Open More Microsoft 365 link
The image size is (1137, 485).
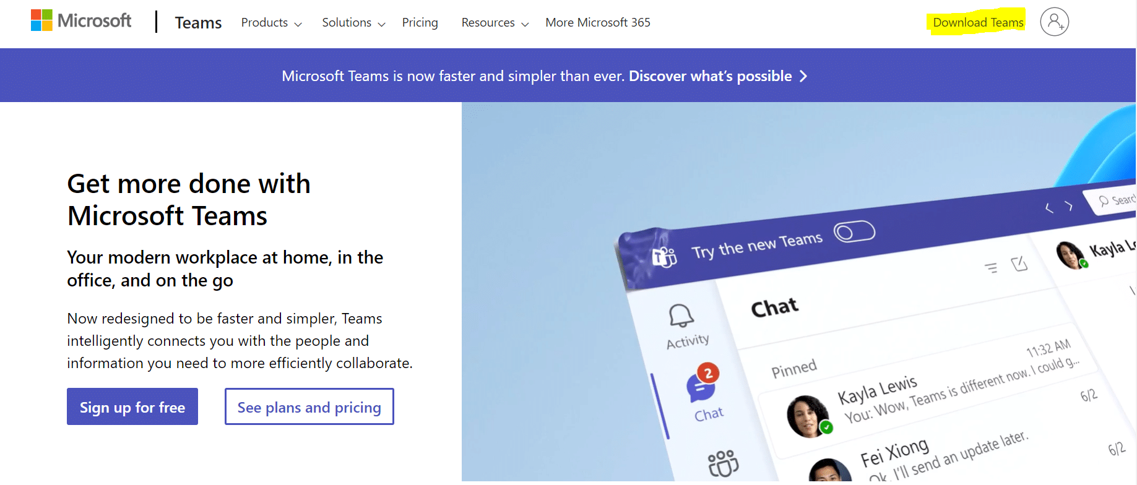pyautogui.click(x=598, y=23)
